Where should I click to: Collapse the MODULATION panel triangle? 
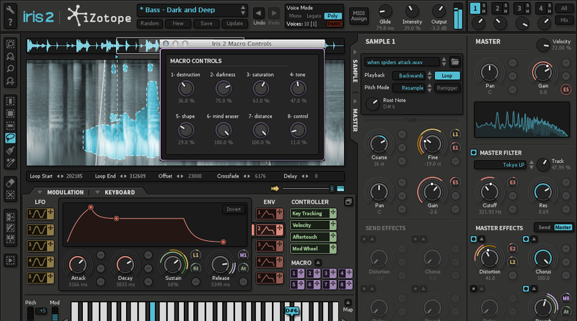tap(40, 192)
